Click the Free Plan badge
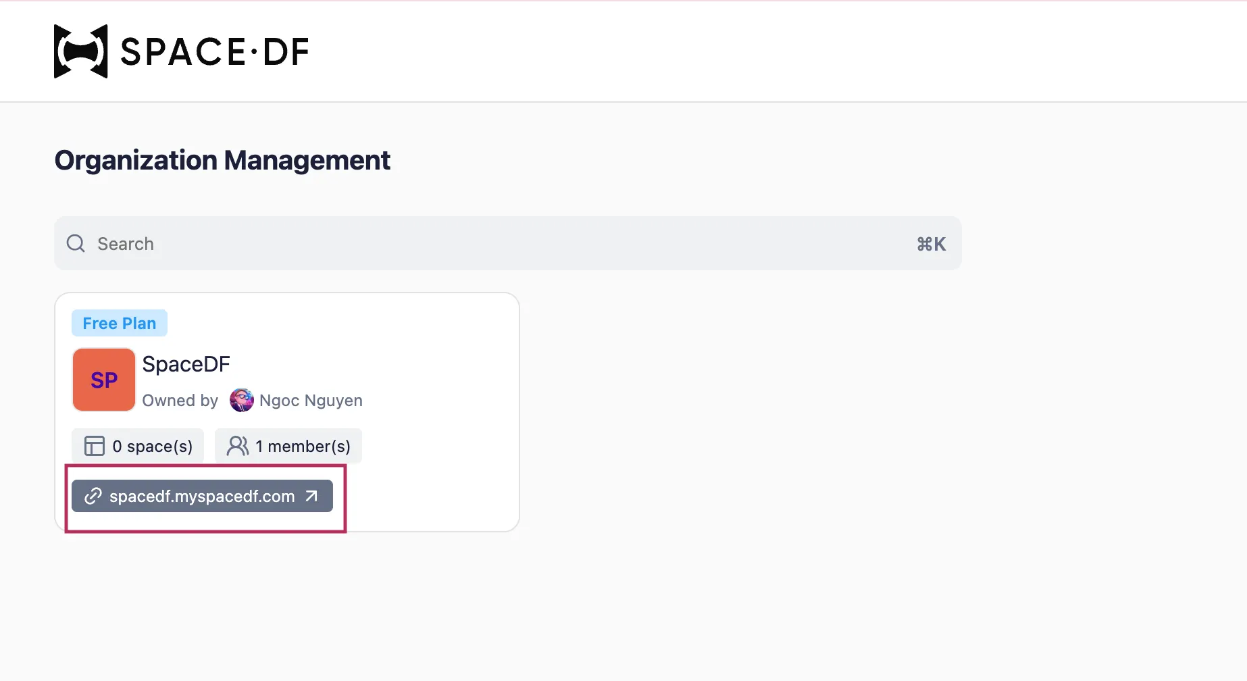 (x=120, y=324)
